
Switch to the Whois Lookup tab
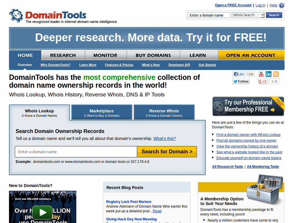(39, 113)
